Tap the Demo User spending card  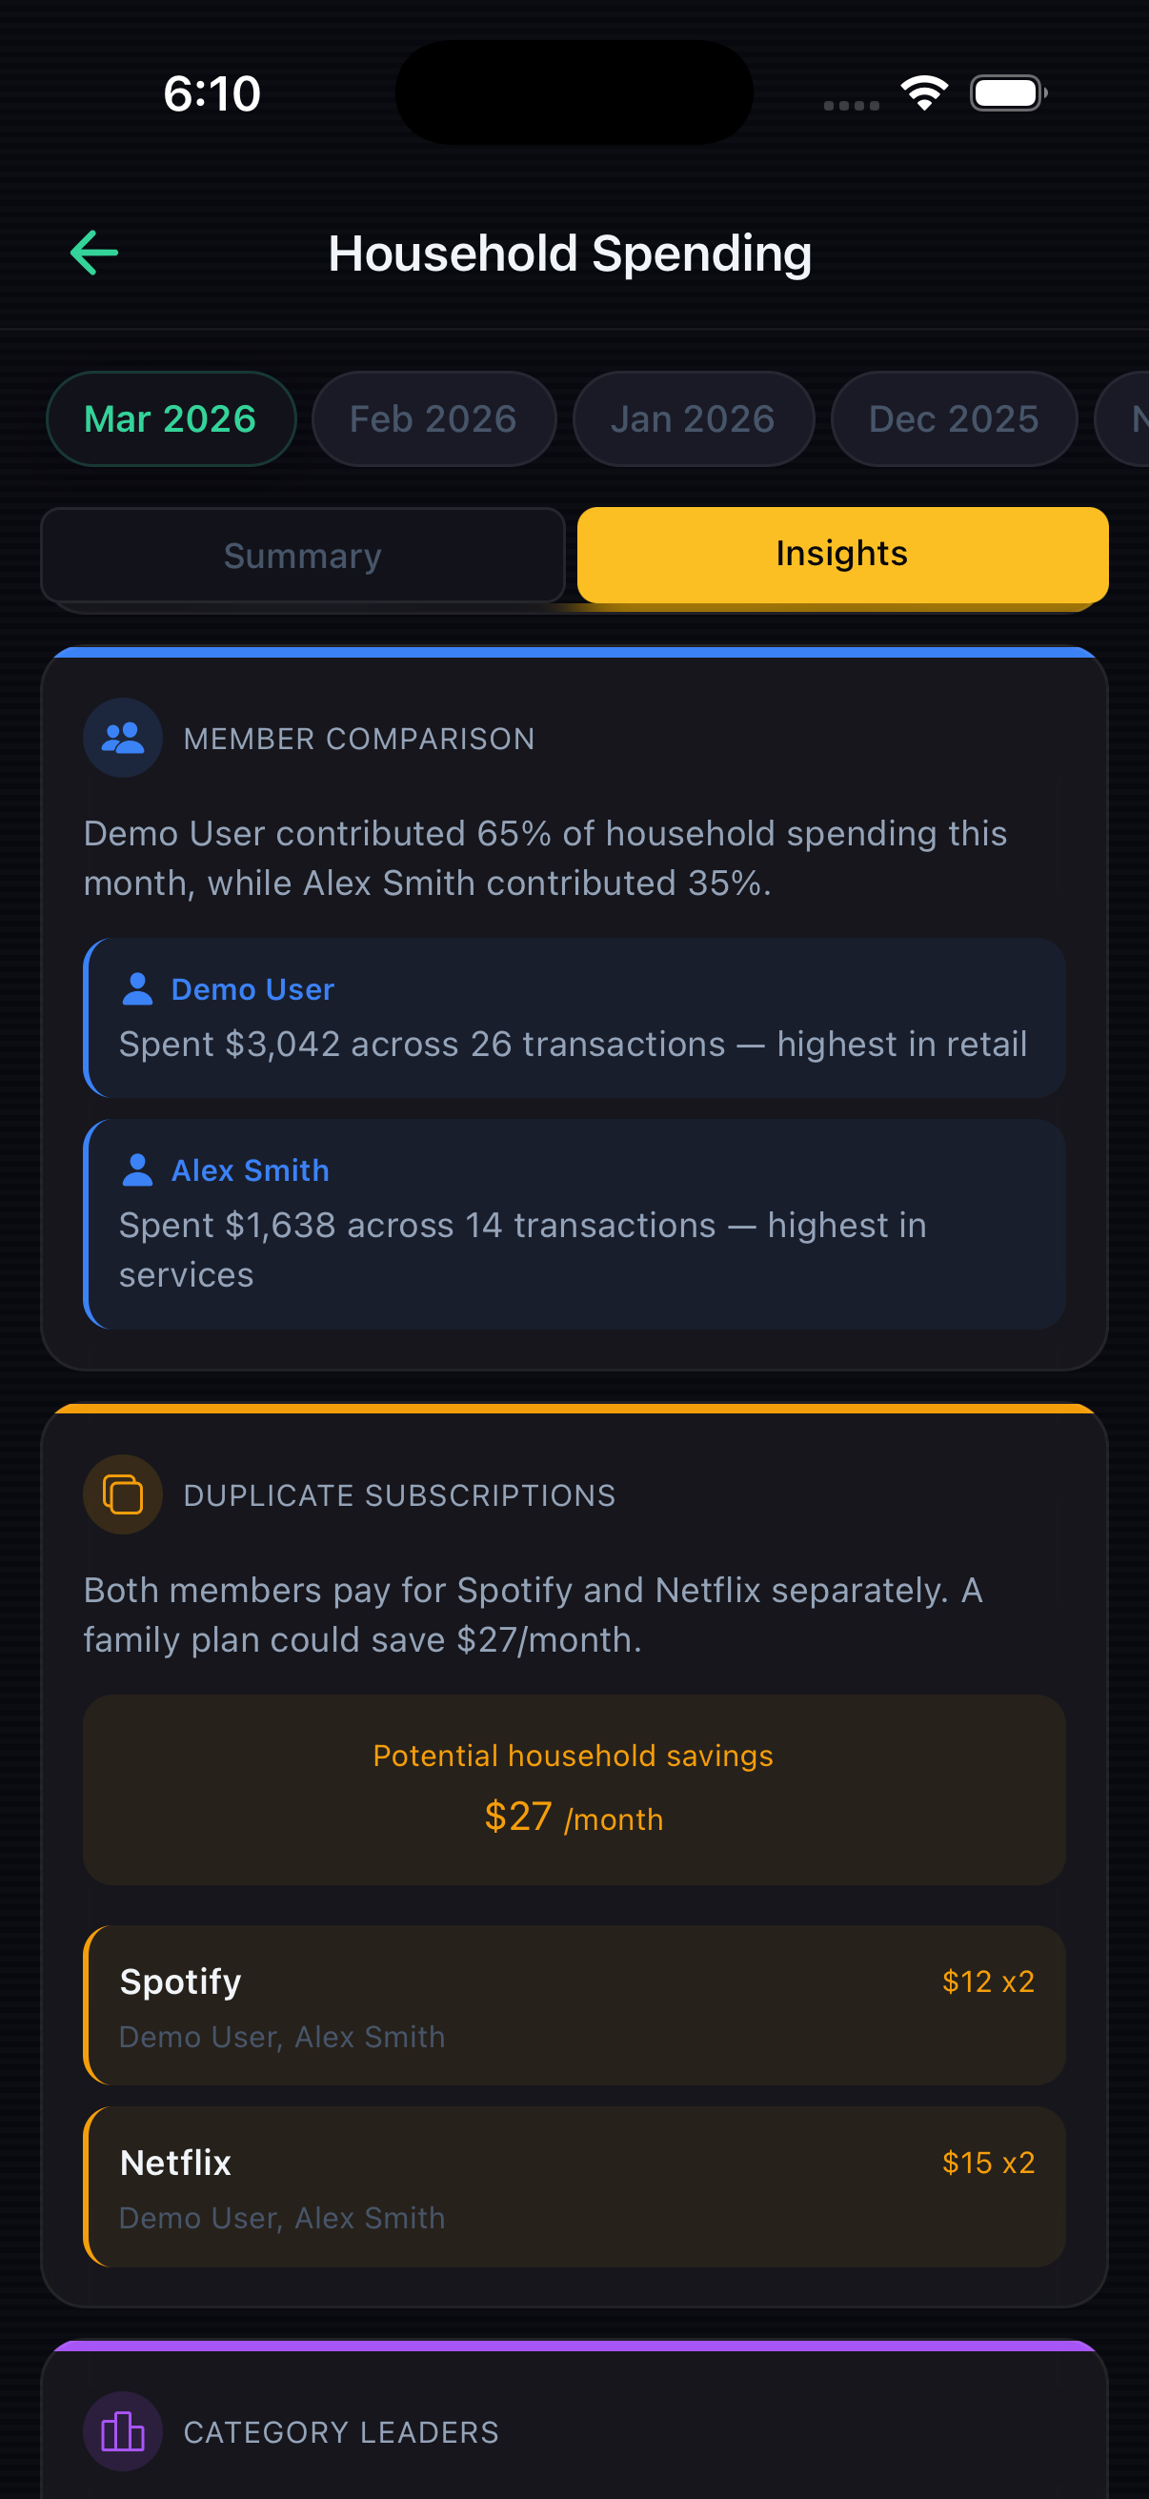tap(574, 1018)
